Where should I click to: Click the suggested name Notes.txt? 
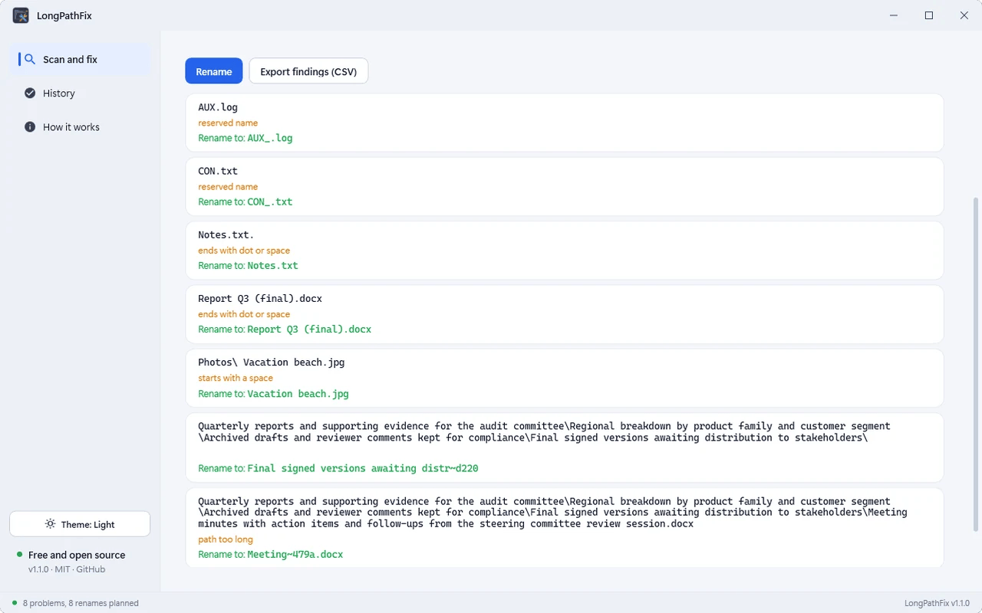272,265
